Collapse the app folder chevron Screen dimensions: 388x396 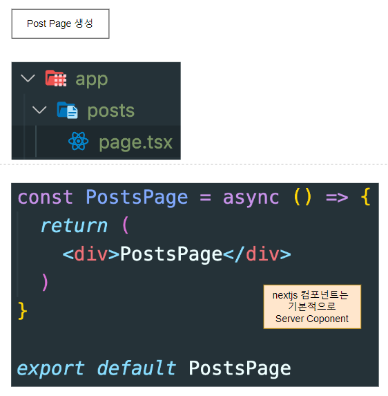coord(28,78)
